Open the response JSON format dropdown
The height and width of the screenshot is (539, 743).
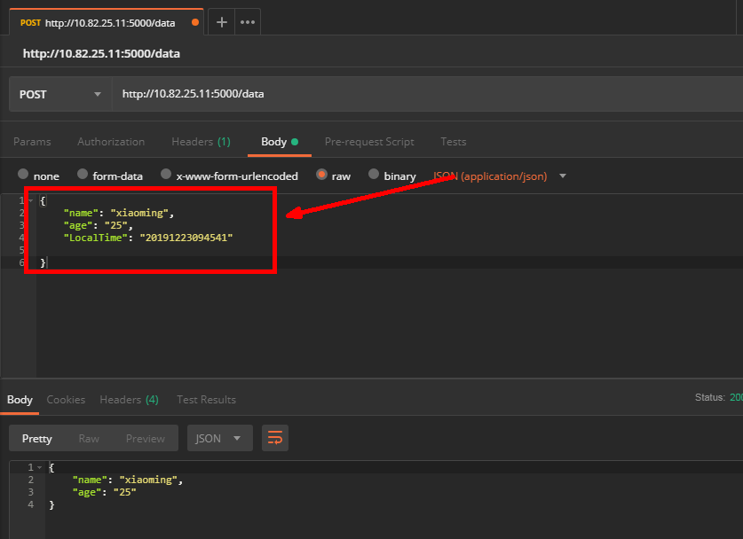220,438
